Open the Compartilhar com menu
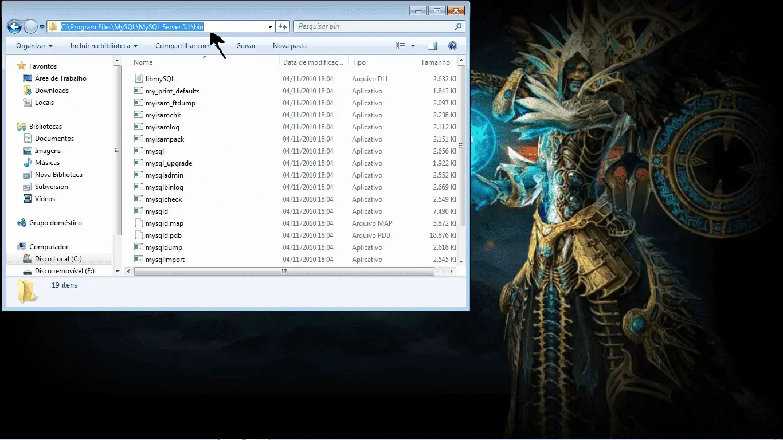Screen dimensions: 783x440 point(187,46)
